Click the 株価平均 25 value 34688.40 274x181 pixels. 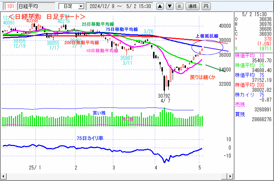coord(261,70)
